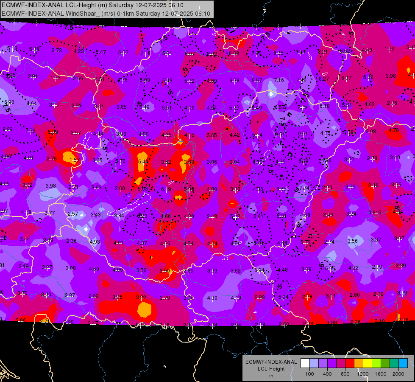Viewport: 415px width, 382px height.
Task: Pick the yellow legend color swatch
Action: coord(368,363)
